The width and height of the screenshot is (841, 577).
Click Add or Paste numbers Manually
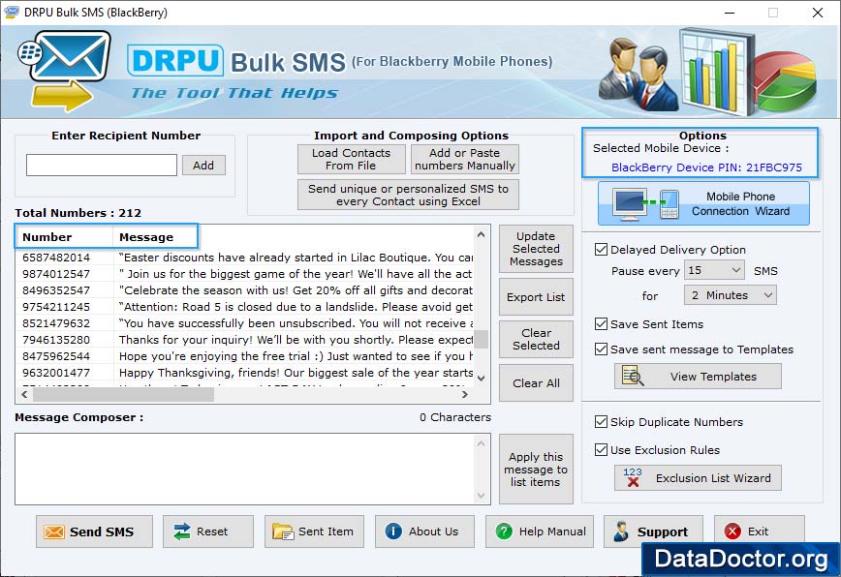(x=464, y=159)
